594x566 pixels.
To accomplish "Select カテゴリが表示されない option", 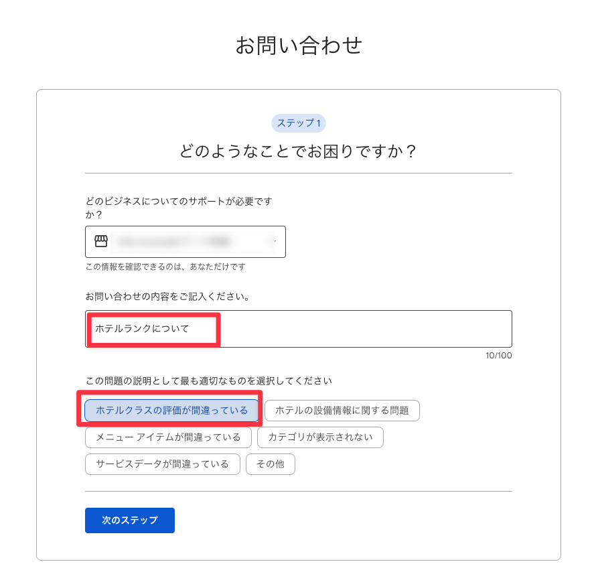I will click(x=320, y=437).
